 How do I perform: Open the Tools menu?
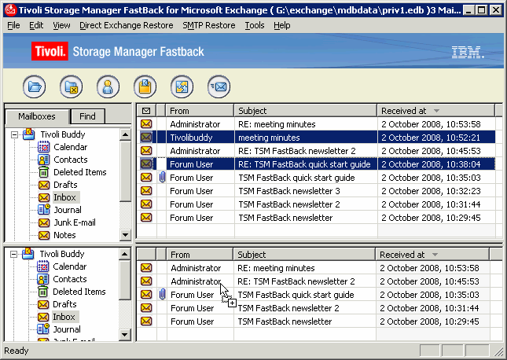(x=255, y=25)
